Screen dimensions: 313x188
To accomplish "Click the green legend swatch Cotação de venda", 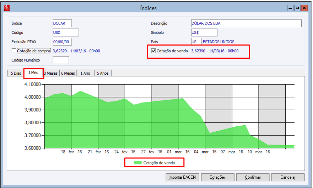I will point(138,163).
